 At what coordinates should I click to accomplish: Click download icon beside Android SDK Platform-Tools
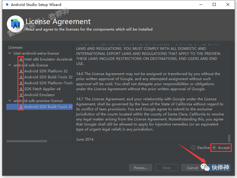coord(21,83)
